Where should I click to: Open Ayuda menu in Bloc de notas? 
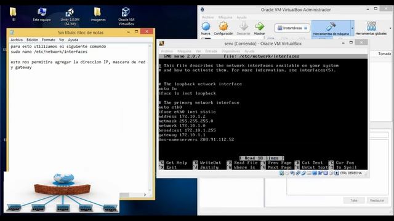point(73,40)
